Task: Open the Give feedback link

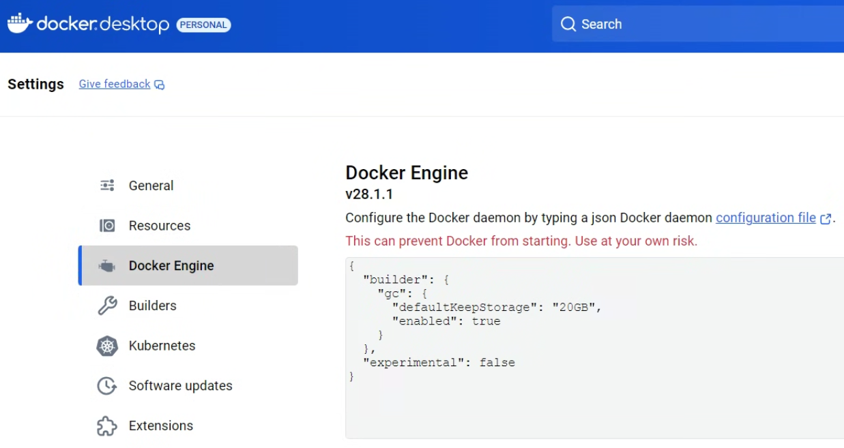Action: [114, 84]
